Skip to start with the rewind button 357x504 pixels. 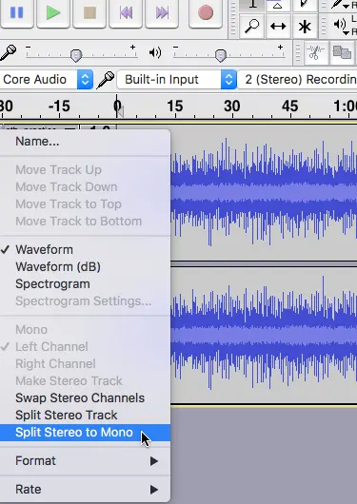pyautogui.click(x=126, y=13)
